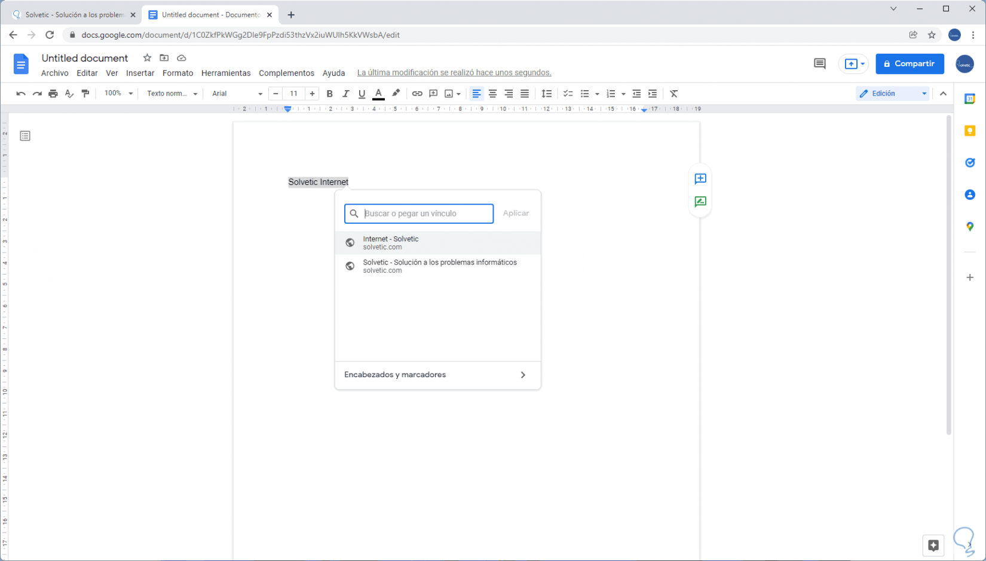Center-align the text
Viewport: 986px width, 561px height.
click(x=492, y=94)
